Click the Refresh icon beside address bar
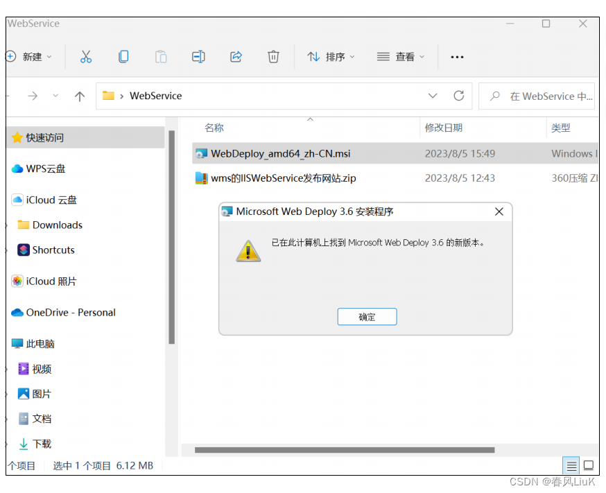The width and height of the screenshot is (606, 493). pos(459,96)
